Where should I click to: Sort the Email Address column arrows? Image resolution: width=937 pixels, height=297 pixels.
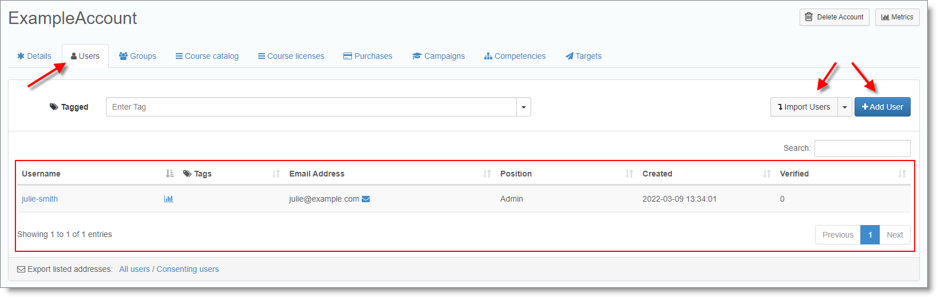(x=487, y=174)
